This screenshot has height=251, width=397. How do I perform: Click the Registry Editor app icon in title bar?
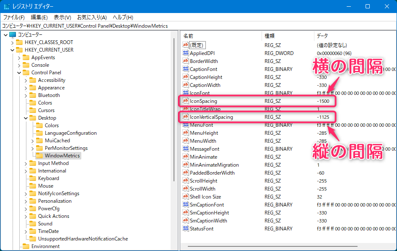click(x=7, y=6)
